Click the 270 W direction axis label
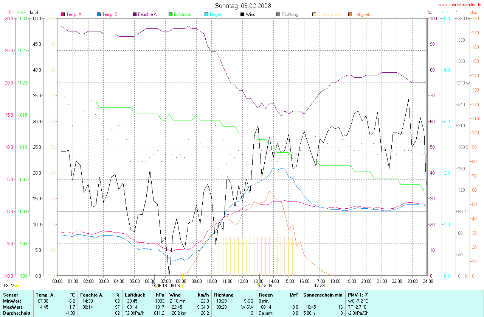484x317 pixels. click(463, 83)
